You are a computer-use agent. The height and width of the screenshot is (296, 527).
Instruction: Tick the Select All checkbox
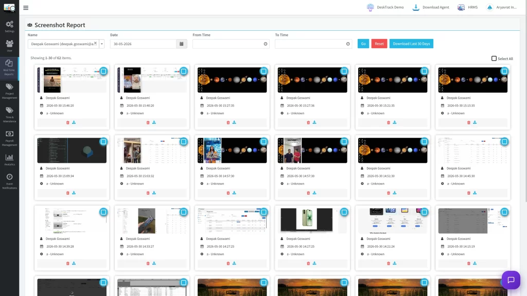(x=494, y=59)
